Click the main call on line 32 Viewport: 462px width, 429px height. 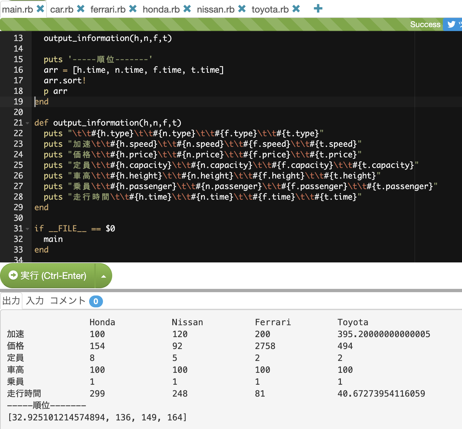click(53, 239)
